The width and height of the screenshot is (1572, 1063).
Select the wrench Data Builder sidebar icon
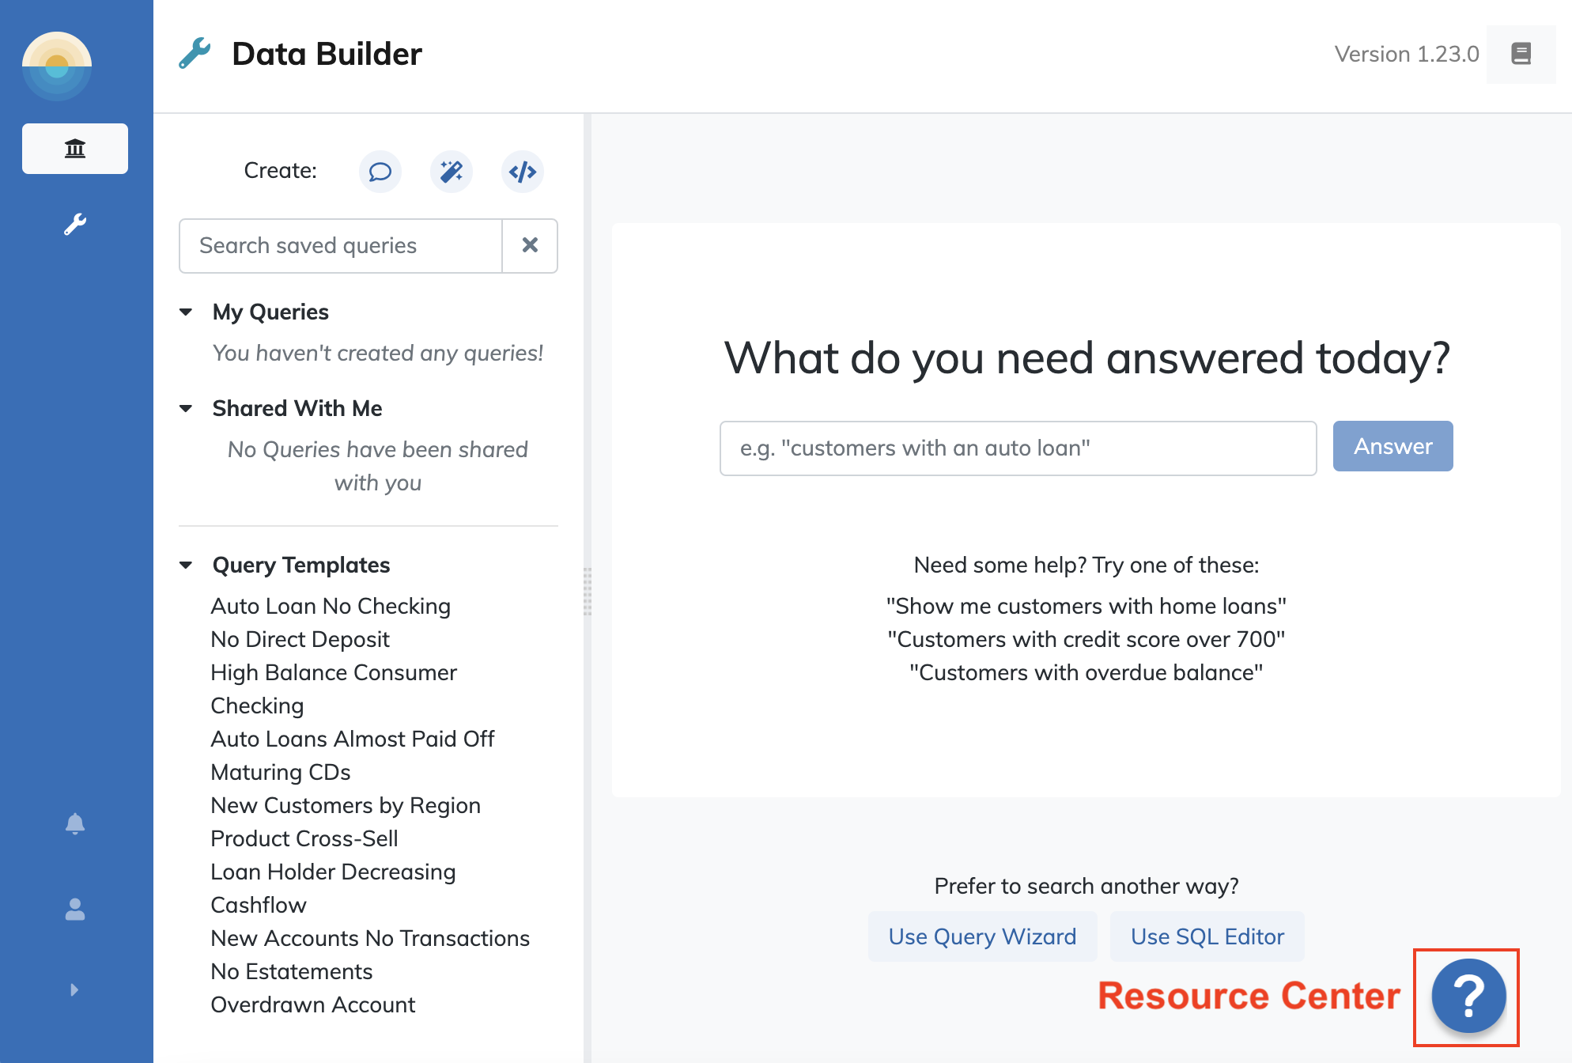pyautogui.click(x=75, y=225)
